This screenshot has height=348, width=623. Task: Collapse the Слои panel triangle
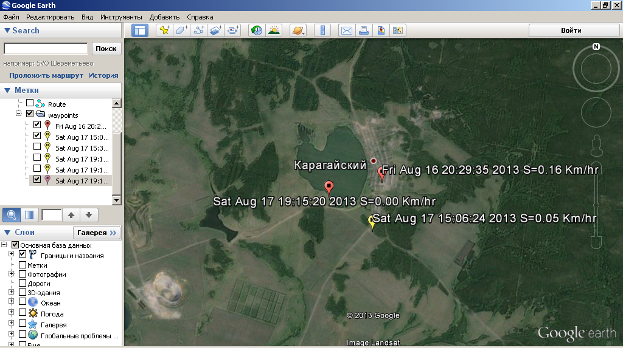(7, 233)
